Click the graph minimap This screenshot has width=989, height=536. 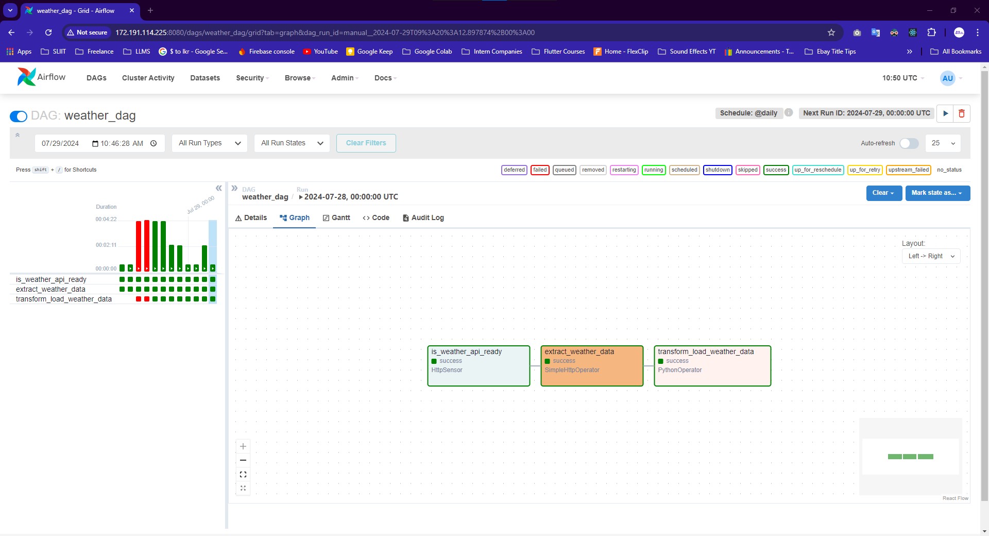910,457
